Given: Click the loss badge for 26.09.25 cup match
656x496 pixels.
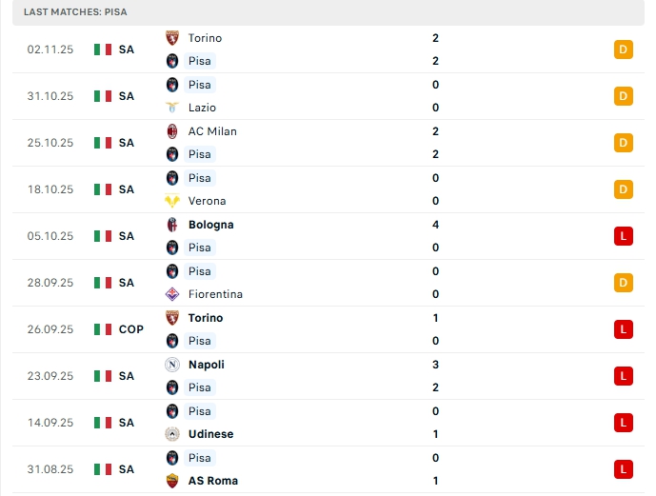Looking at the screenshot, I should 624,329.
